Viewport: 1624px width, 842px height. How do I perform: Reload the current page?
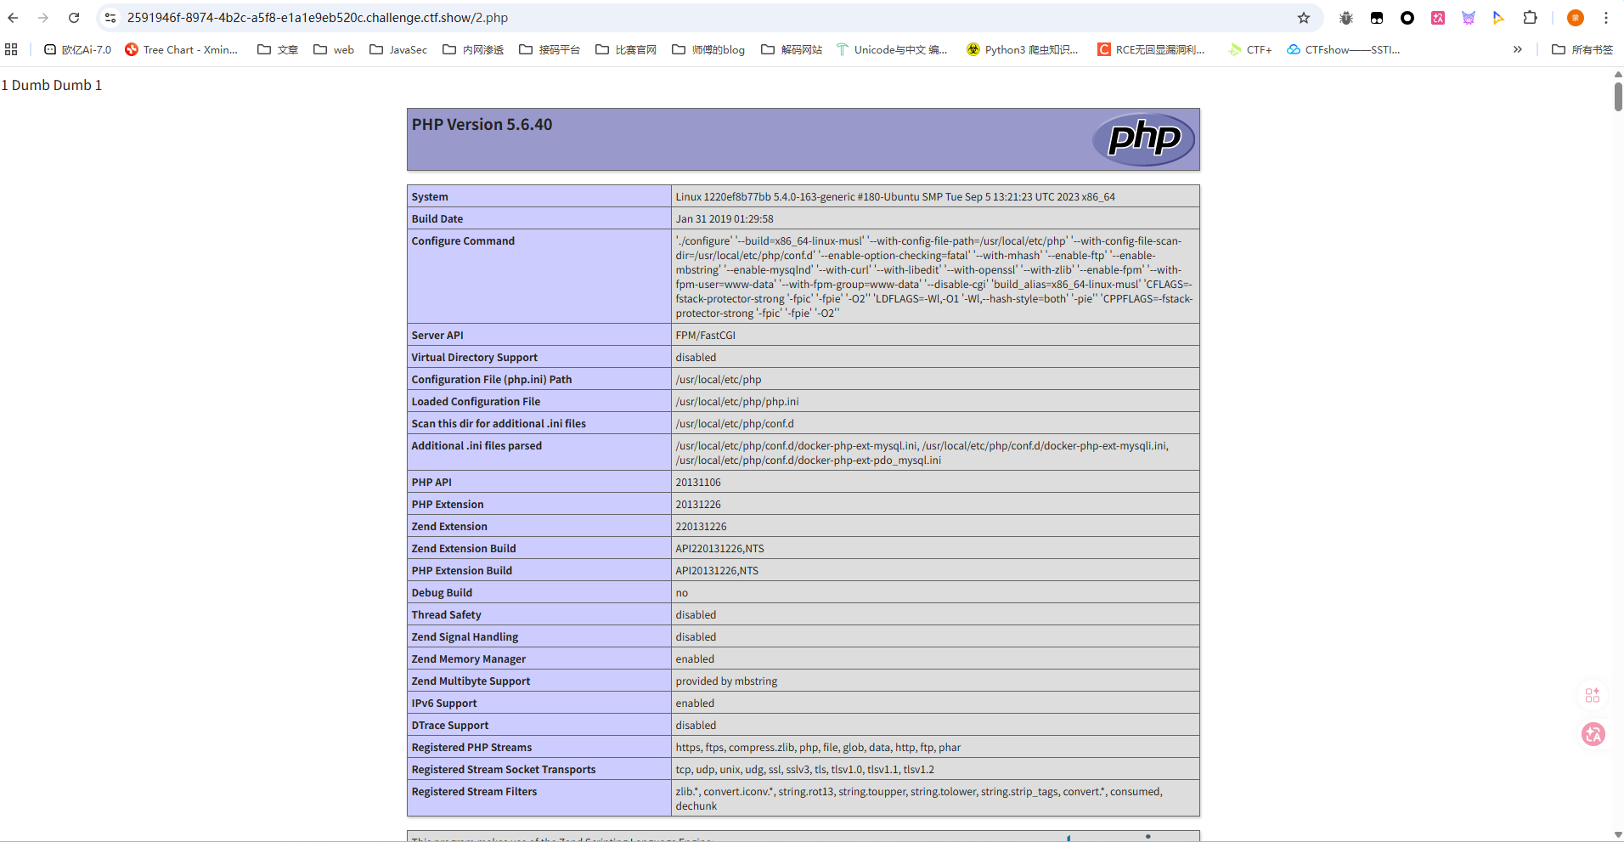[74, 18]
